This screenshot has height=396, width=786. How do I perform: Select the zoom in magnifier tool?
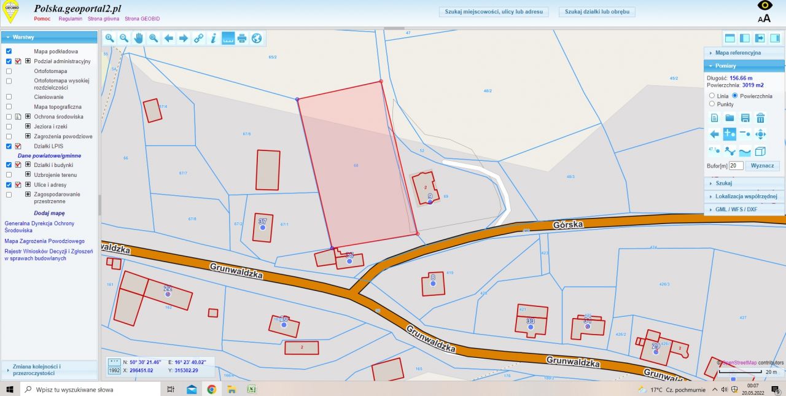point(109,38)
